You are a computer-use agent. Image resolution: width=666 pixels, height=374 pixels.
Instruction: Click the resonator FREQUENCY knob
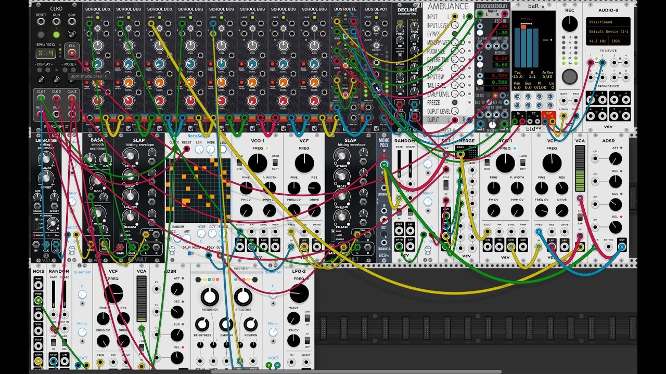209,297
